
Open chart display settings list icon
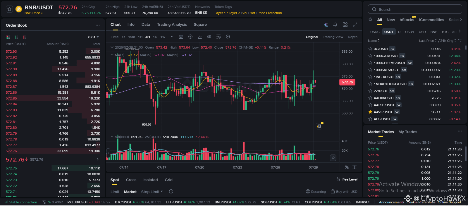click(x=218, y=37)
